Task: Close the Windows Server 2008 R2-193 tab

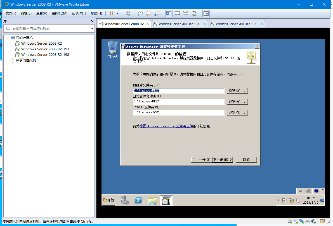Action: [x=204, y=24]
